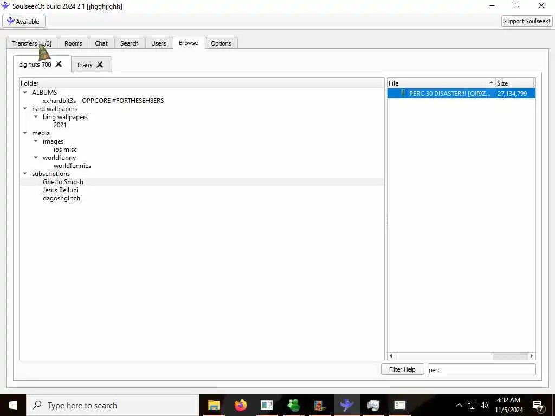Click the file list horizontal scrollbar thumb
555x416 pixels.
coord(444,356)
